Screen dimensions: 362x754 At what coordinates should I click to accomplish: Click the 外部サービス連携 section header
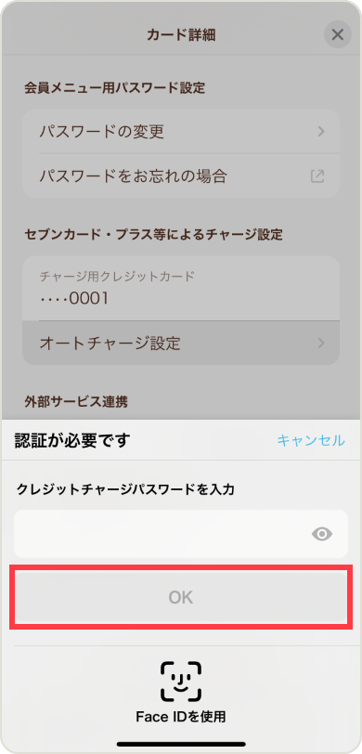pyautogui.click(x=76, y=401)
